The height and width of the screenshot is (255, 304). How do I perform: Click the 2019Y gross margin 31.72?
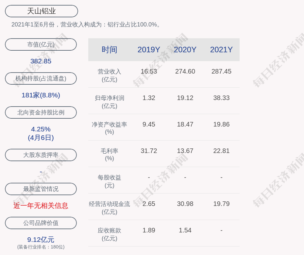[x=149, y=151]
